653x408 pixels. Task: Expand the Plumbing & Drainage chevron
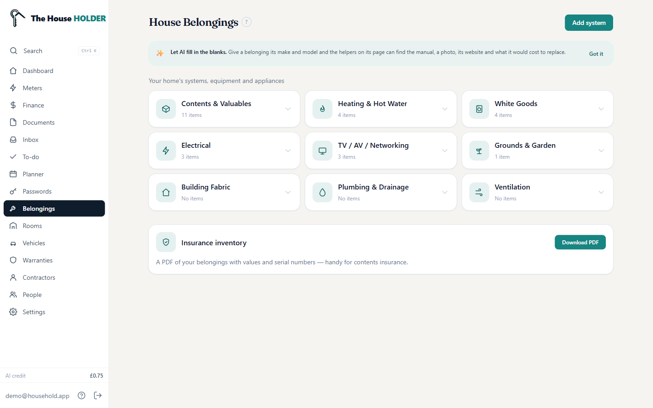(445, 192)
